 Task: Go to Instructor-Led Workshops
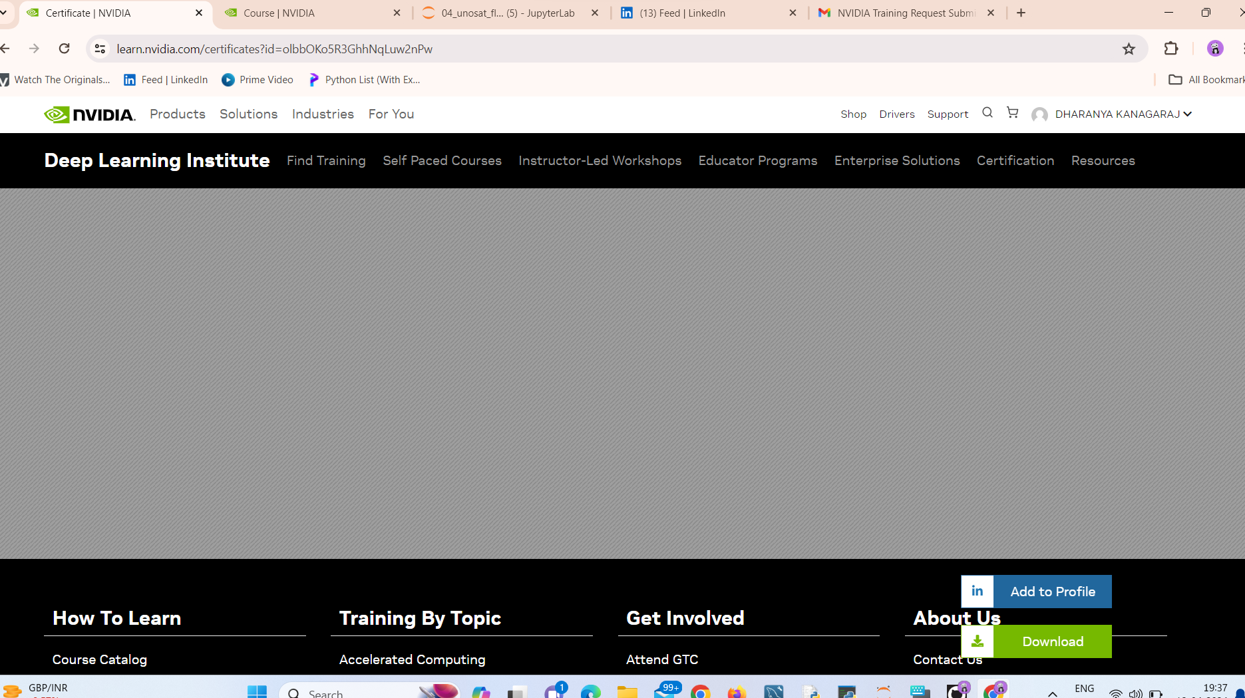click(600, 160)
